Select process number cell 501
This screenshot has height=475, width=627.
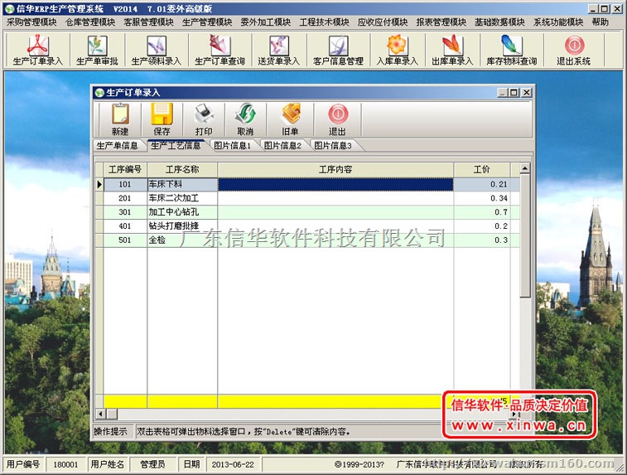point(125,240)
